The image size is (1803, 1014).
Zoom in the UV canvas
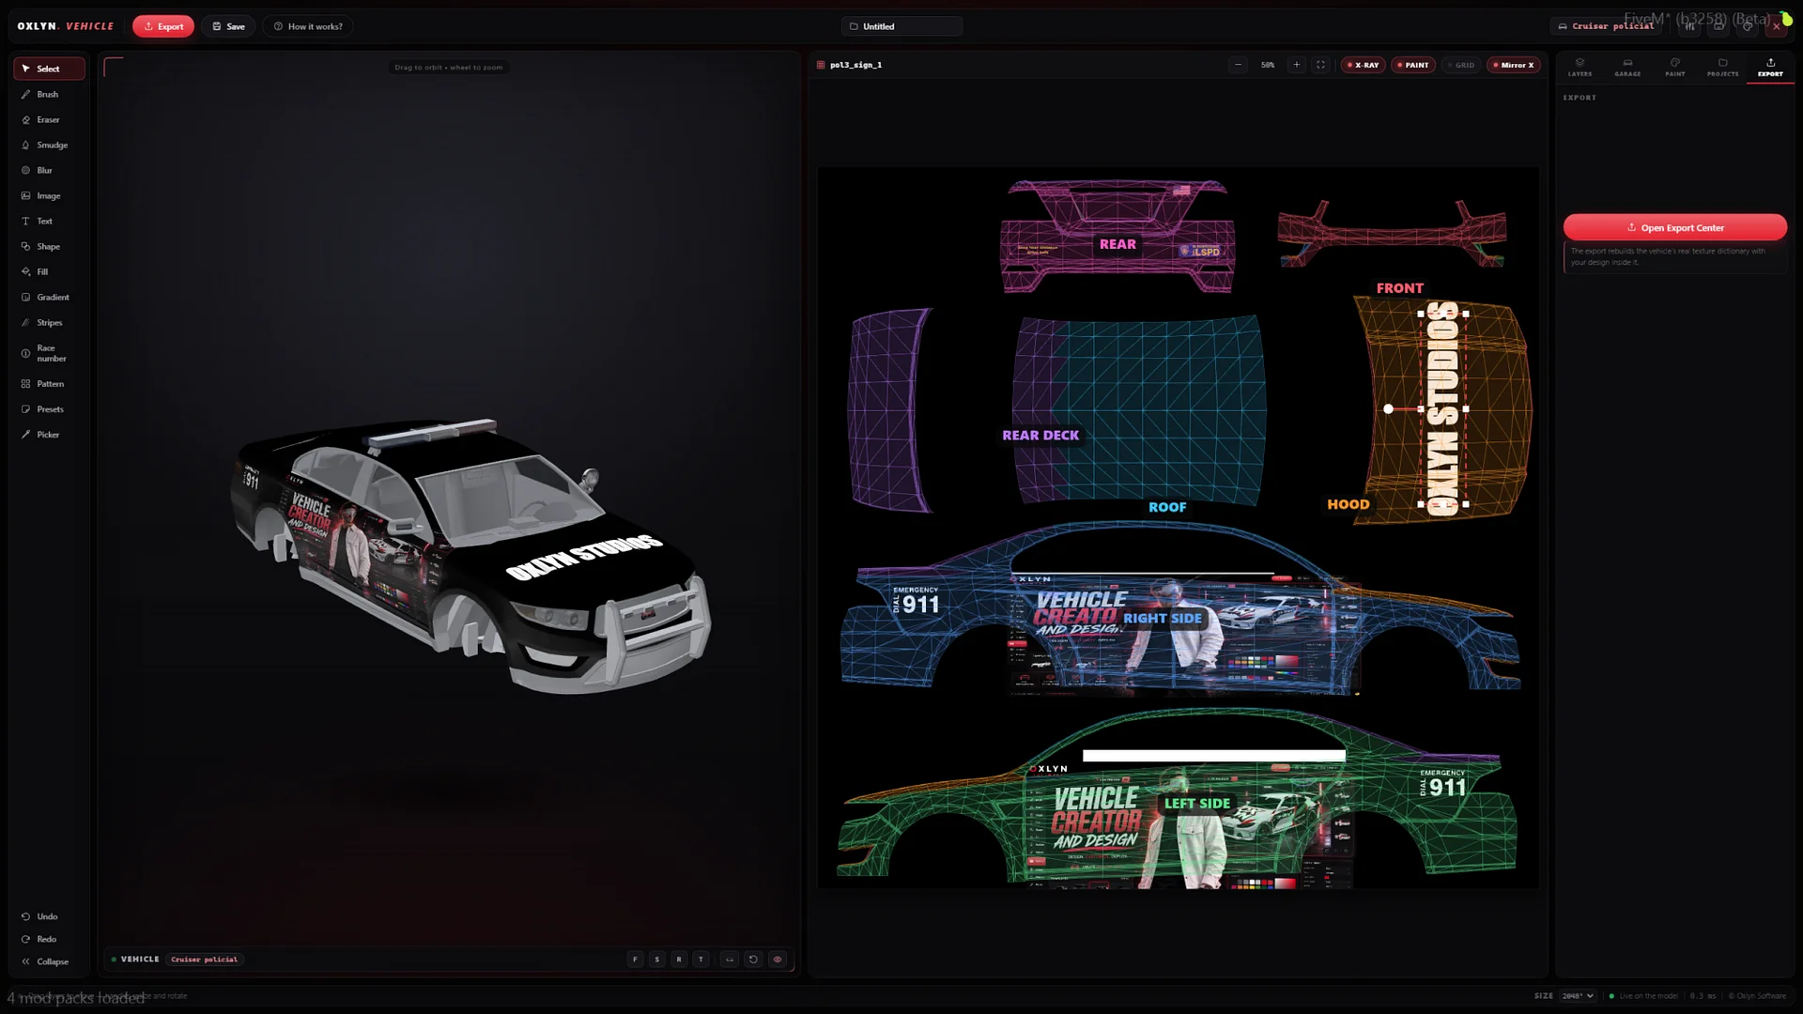tap(1297, 65)
